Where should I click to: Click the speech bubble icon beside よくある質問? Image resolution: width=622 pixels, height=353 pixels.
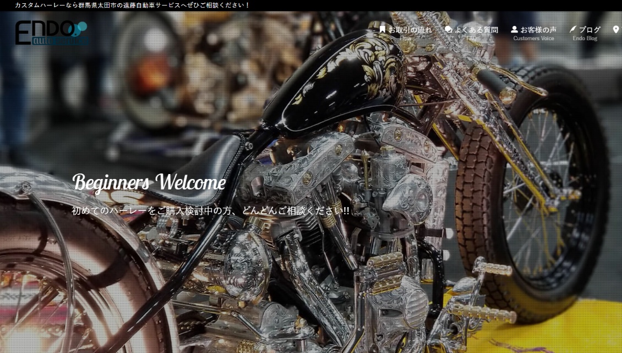pyautogui.click(x=449, y=29)
